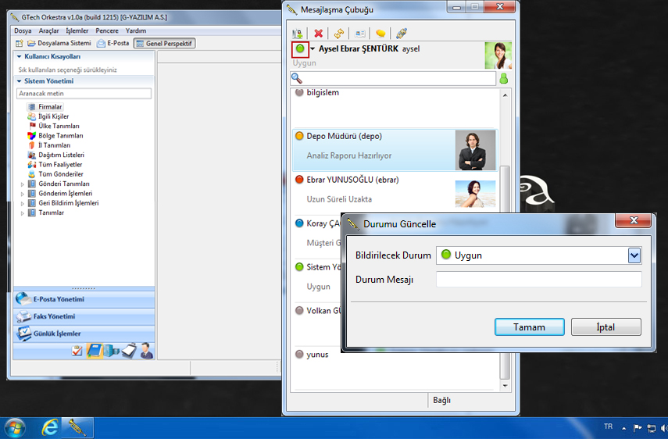Click the green user icon beside search
The image size is (668, 439).
[504, 79]
